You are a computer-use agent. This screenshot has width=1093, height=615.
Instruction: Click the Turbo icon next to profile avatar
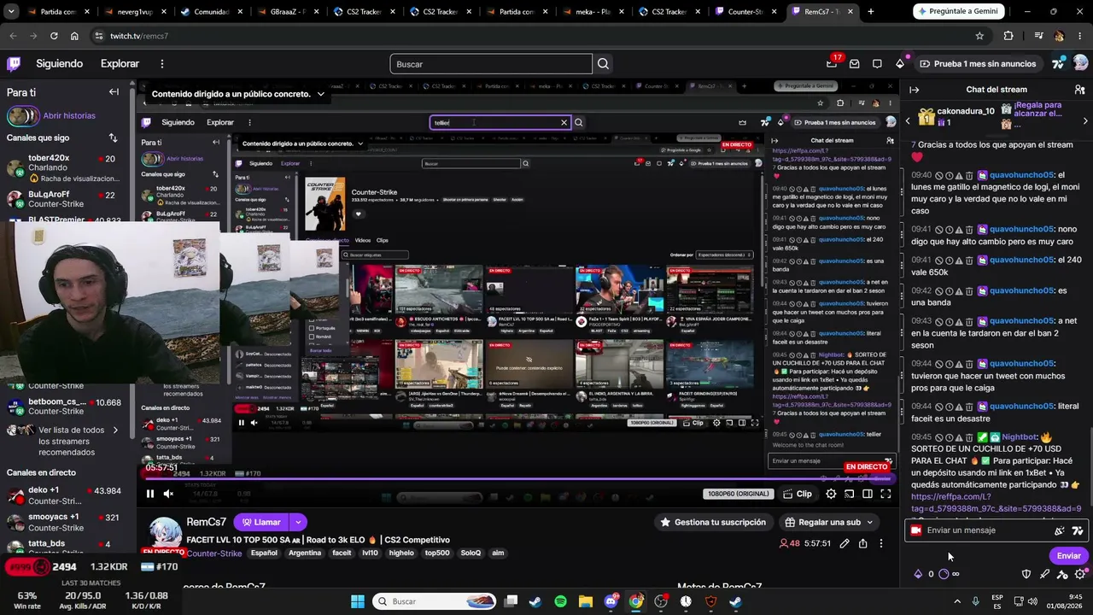point(1059,63)
